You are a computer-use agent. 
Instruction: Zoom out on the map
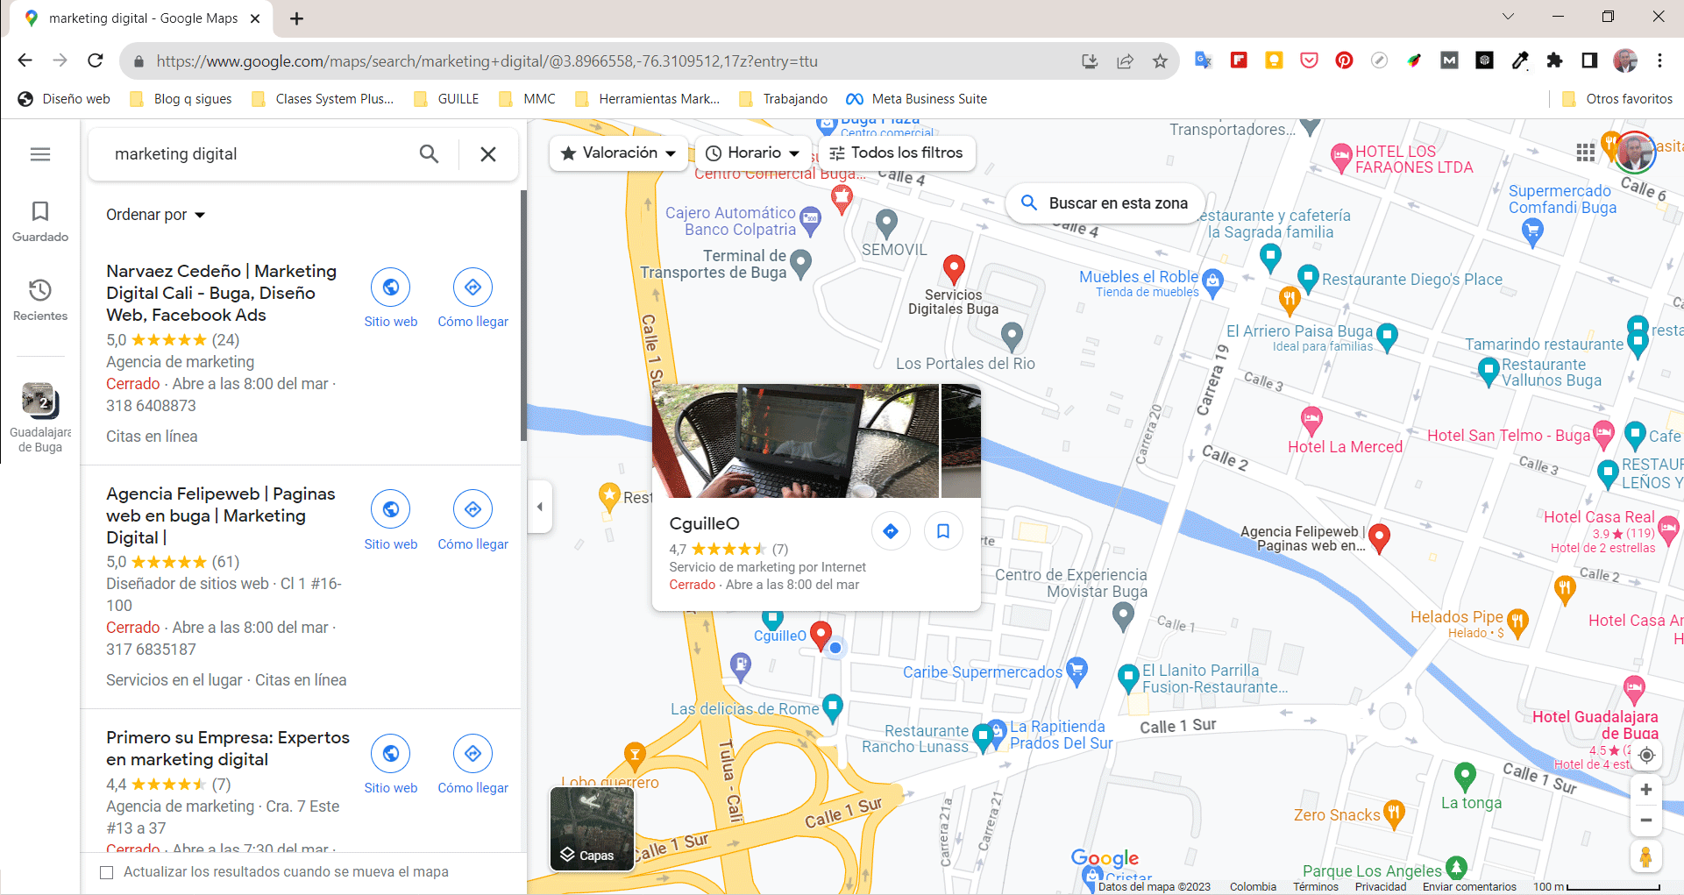click(x=1646, y=820)
